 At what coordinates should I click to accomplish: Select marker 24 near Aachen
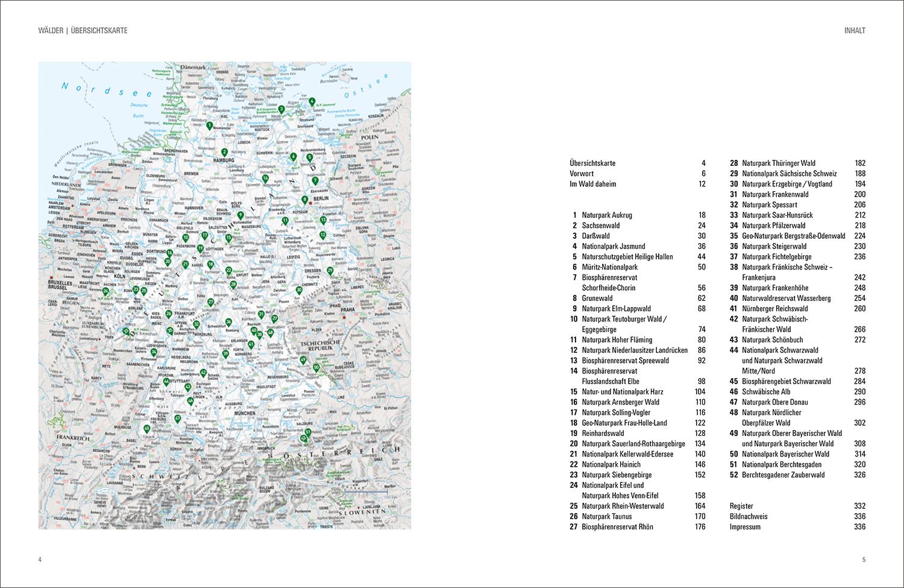(106, 292)
